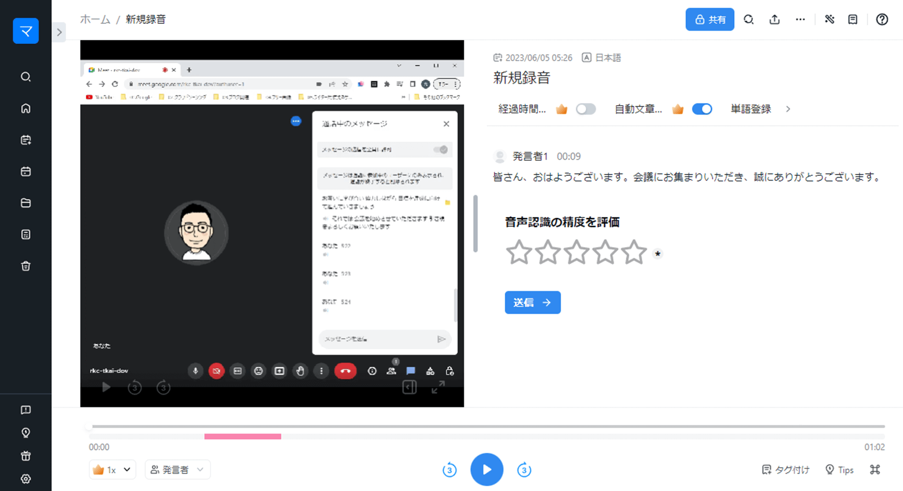Click the 共有 share button

[710, 19]
